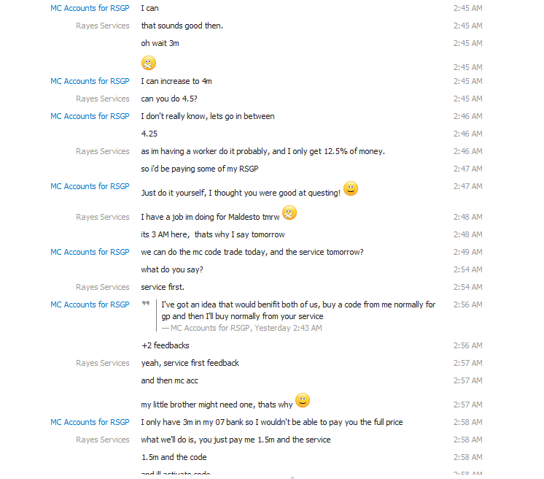Open Rayes Services name beside "can you do 4.5?"
Image resolution: width=544 pixels, height=479 pixels.
click(102, 99)
